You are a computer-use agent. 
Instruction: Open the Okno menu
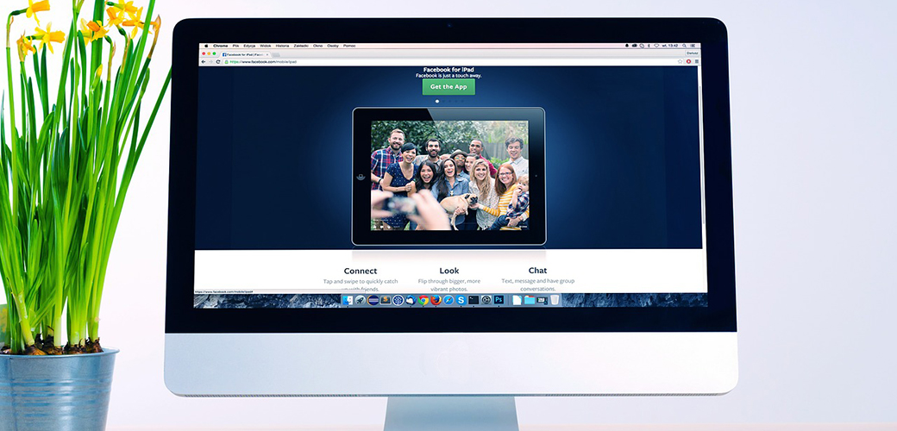coord(317,46)
